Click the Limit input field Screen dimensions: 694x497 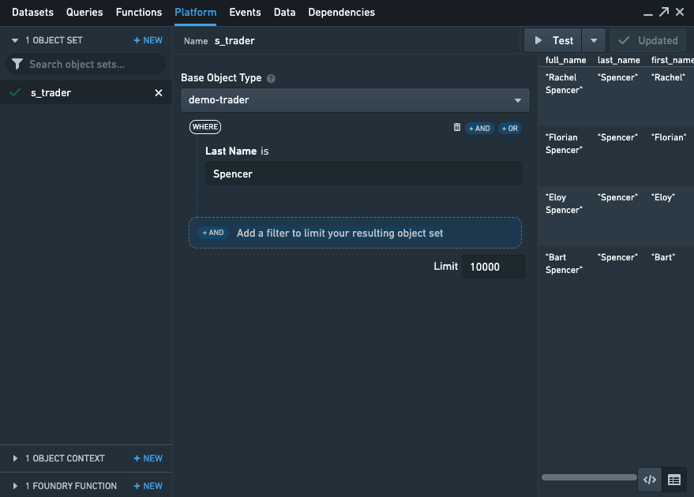[493, 267]
